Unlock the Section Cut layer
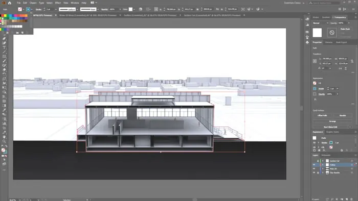Viewport: 358px width, 201px height. (x=318, y=161)
